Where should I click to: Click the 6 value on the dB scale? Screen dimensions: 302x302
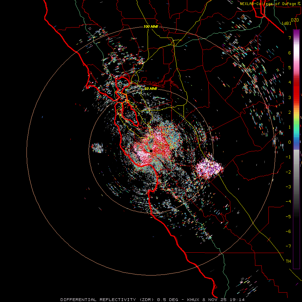tap(290, 53)
